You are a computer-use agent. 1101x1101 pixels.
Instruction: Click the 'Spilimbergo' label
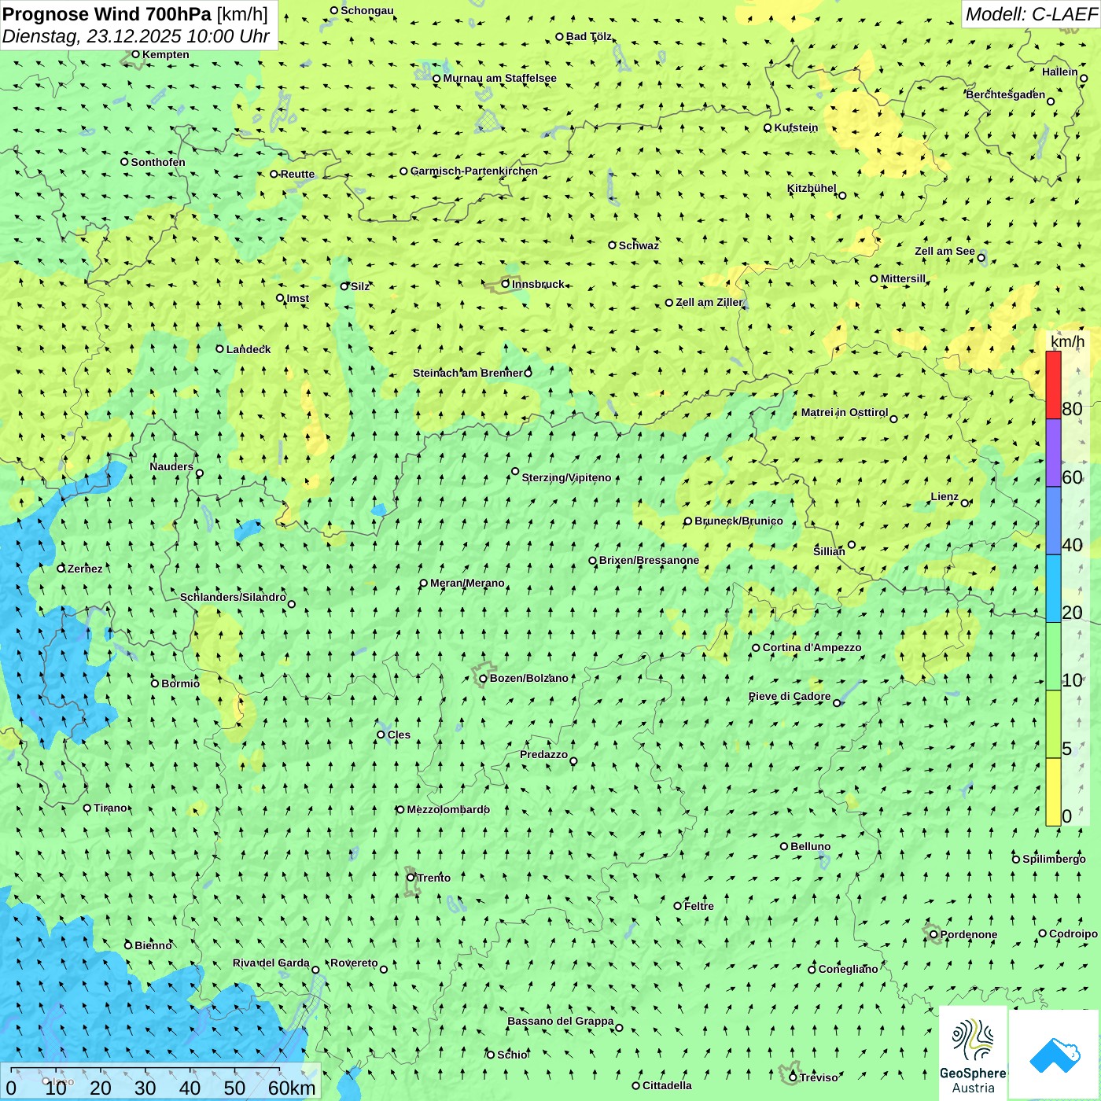[1054, 859]
